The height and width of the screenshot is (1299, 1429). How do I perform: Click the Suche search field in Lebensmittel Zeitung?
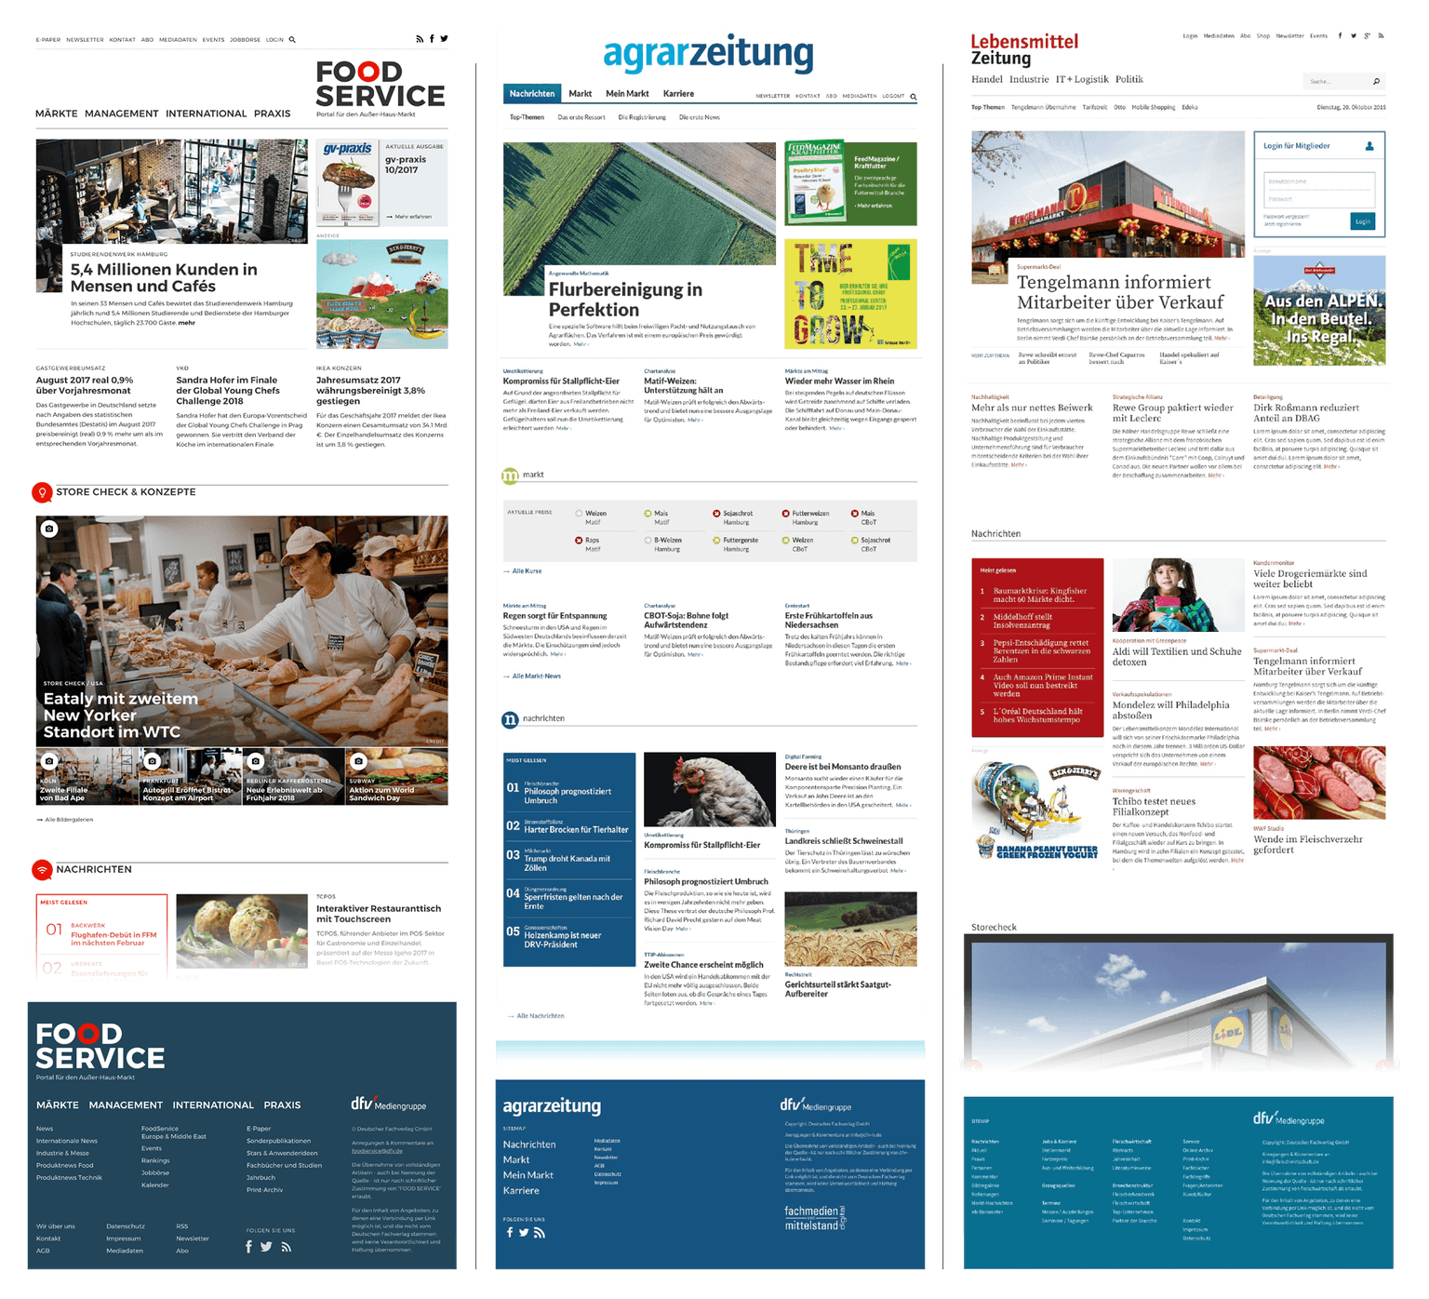coord(1343,82)
